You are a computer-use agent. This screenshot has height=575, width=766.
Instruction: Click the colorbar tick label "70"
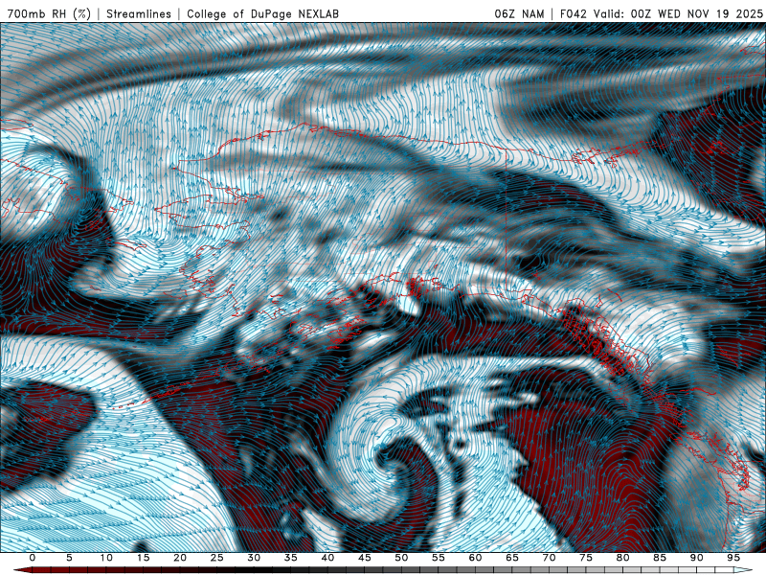click(x=549, y=558)
